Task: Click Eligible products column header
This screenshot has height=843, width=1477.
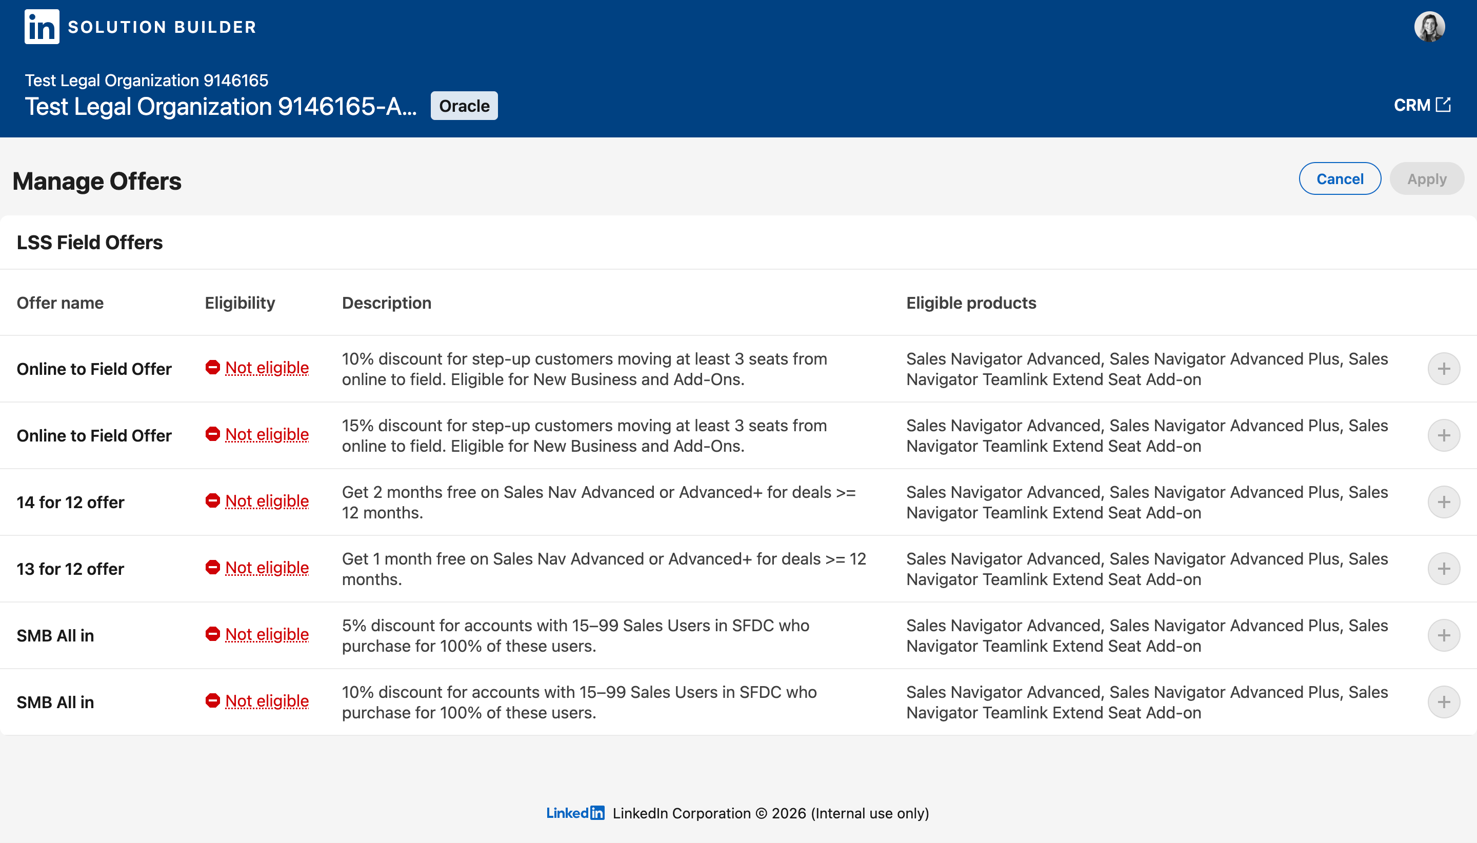Action: (971, 303)
